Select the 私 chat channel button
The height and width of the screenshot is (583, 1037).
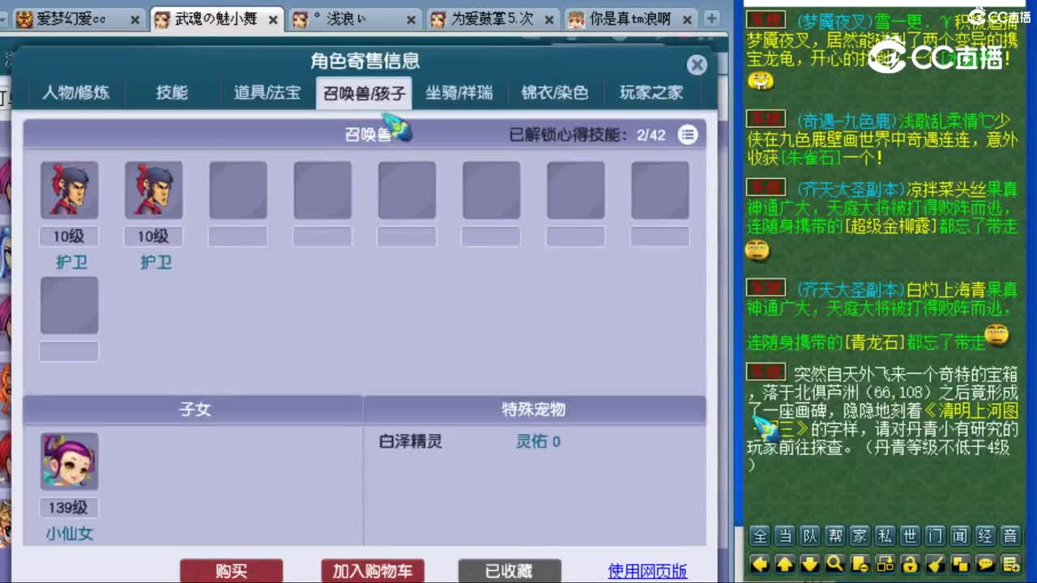(885, 536)
